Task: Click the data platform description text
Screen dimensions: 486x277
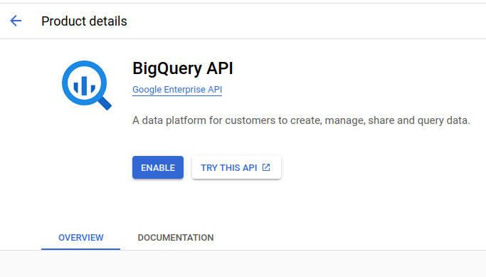Action: click(x=301, y=120)
